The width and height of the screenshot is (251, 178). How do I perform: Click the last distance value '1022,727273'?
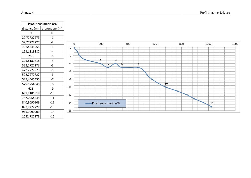31,117
